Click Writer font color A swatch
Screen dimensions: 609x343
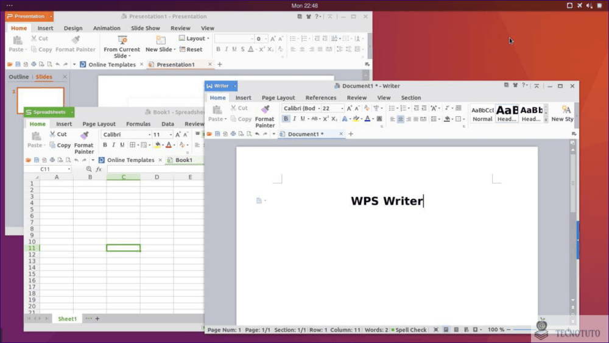(x=367, y=119)
